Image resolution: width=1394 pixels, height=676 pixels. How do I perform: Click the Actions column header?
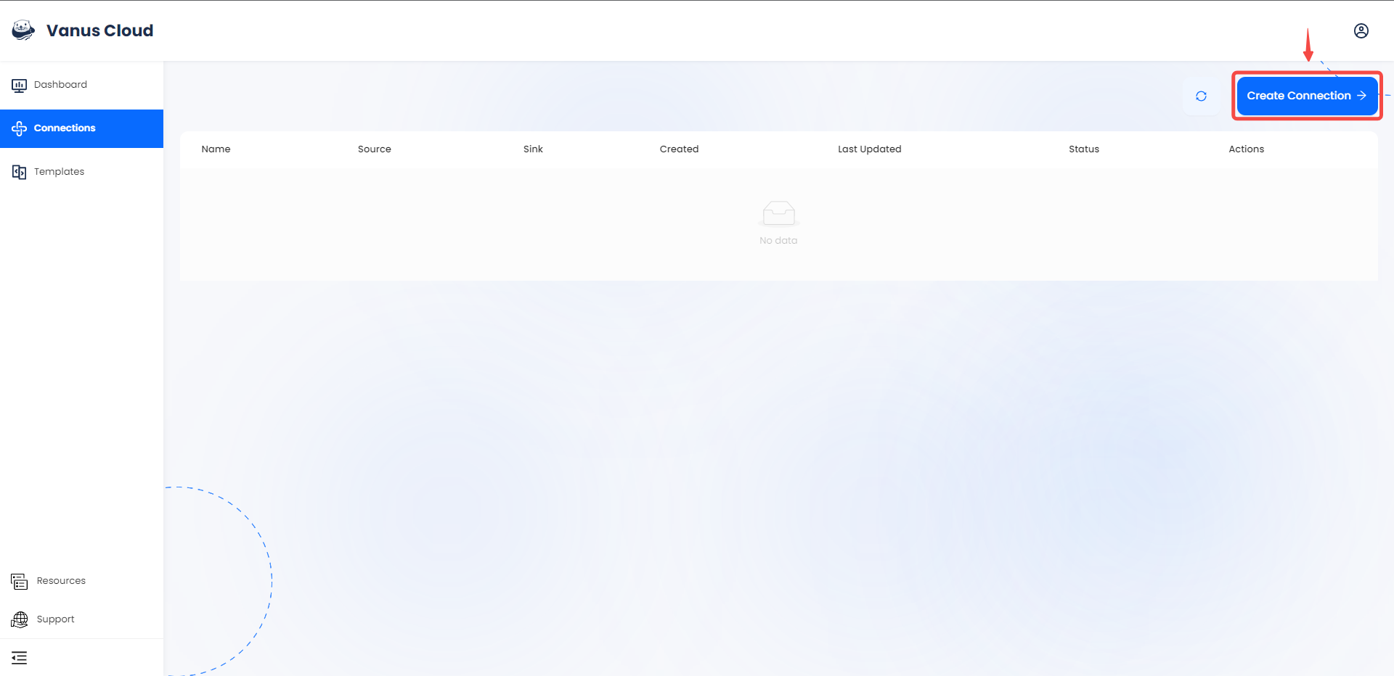tap(1247, 149)
